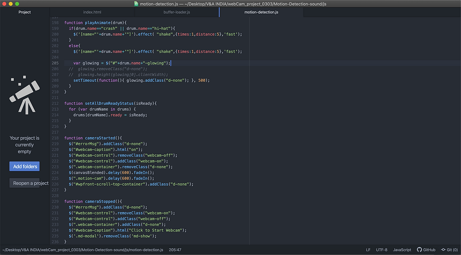Click line number 212 in gutter
Viewport: 461px width, 255px height.
55,103
